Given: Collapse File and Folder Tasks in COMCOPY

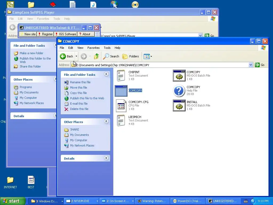Looking at the screenshot, I should tap(106, 74).
